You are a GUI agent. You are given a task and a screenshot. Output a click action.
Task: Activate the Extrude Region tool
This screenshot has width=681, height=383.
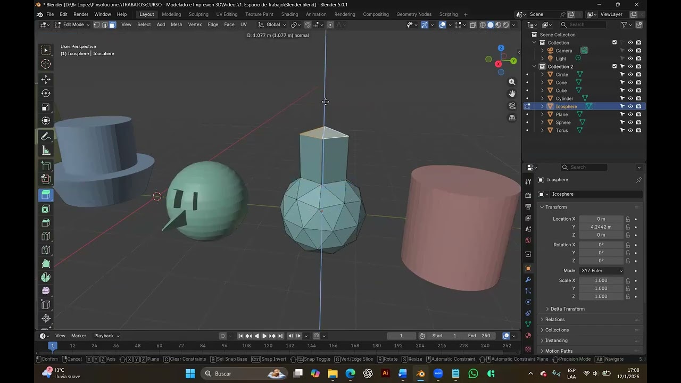[x=46, y=195]
